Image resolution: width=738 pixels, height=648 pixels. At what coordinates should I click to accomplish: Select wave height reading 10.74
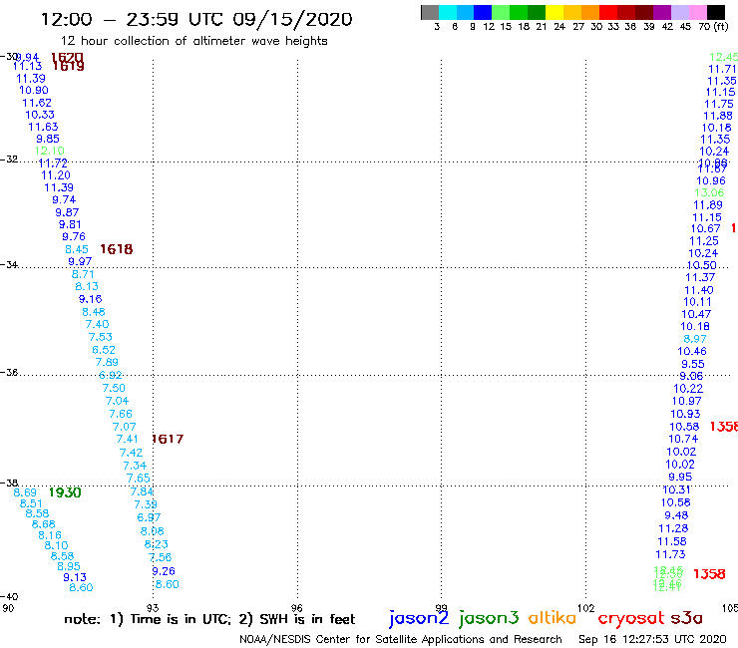click(x=683, y=439)
